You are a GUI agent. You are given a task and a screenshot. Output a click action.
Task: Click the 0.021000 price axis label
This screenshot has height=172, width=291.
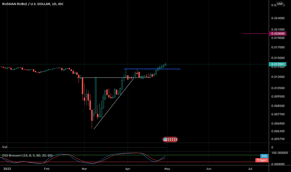pos(278,29)
